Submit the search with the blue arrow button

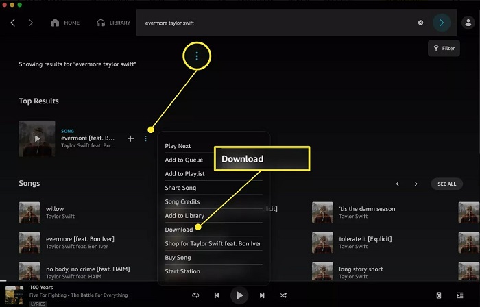point(442,23)
